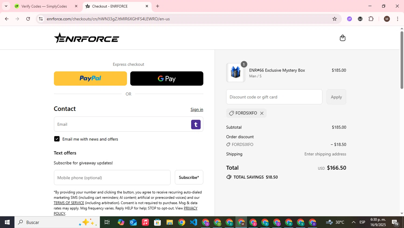The height and width of the screenshot is (228, 404).
Task: Click the Enter shipping address text
Action: coord(325,154)
